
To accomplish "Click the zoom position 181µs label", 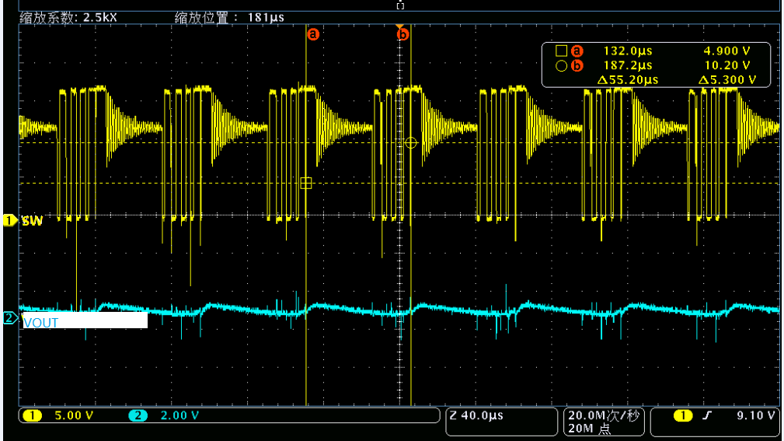I will pos(229,18).
